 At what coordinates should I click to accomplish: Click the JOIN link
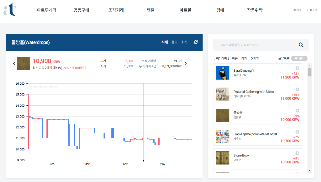(297, 10)
